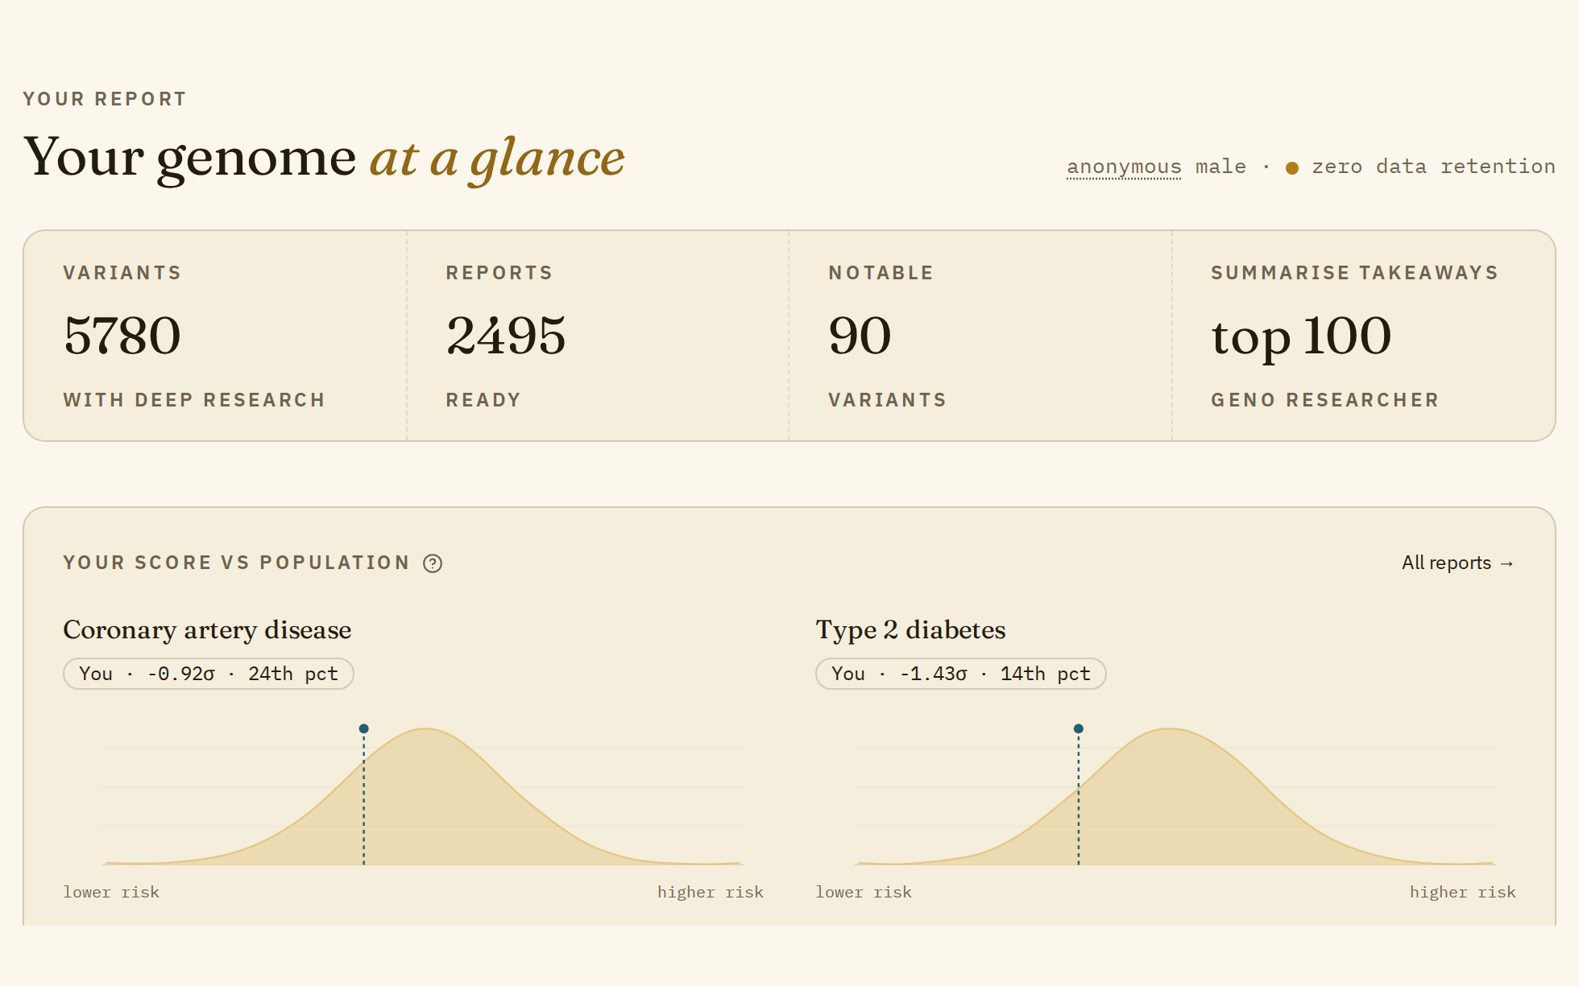Click the 'GENO RESEARCHER' caption

click(1324, 400)
